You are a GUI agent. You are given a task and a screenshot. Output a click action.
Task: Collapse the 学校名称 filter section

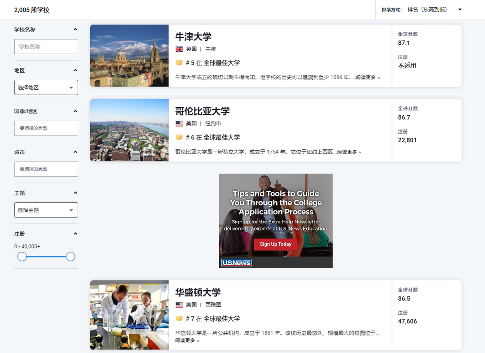pos(75,29)
